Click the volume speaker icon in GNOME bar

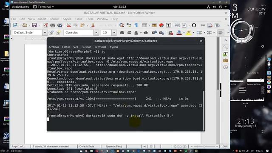[214, 7]
